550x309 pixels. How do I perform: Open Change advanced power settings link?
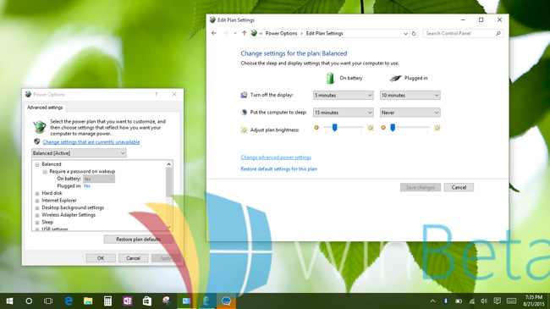pyautogui.click(x=276, y=157)
